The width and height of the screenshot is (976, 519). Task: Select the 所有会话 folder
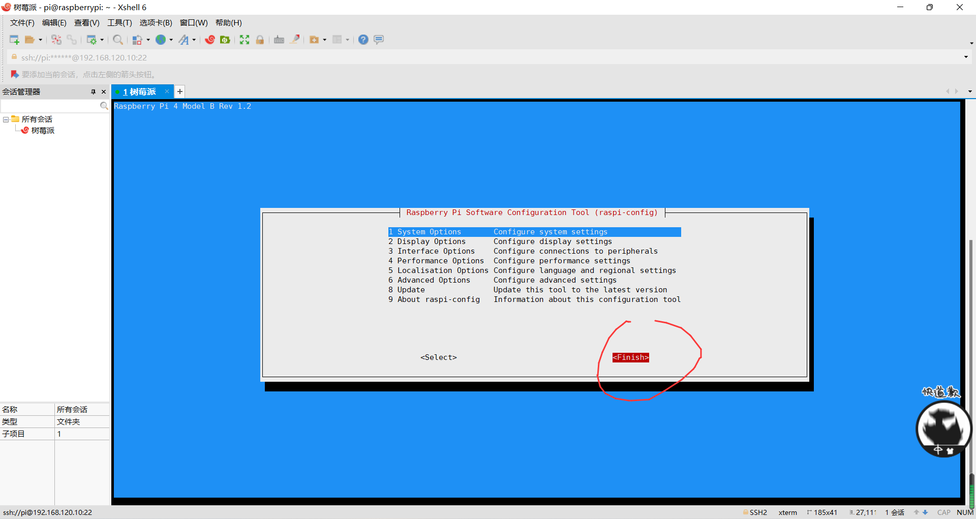click(37, 119)
